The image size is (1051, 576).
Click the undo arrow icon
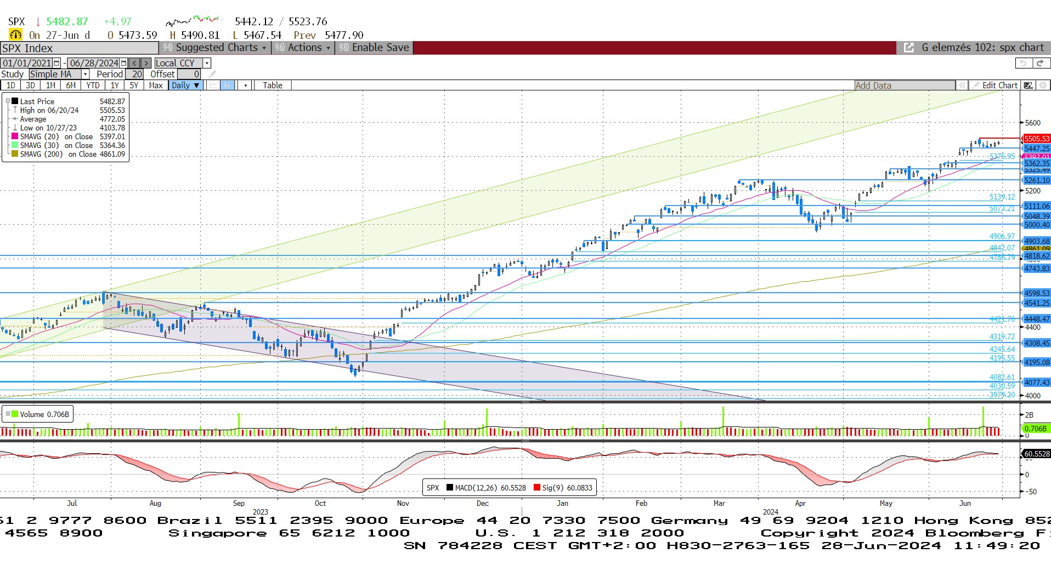[x=1023, y=63]
